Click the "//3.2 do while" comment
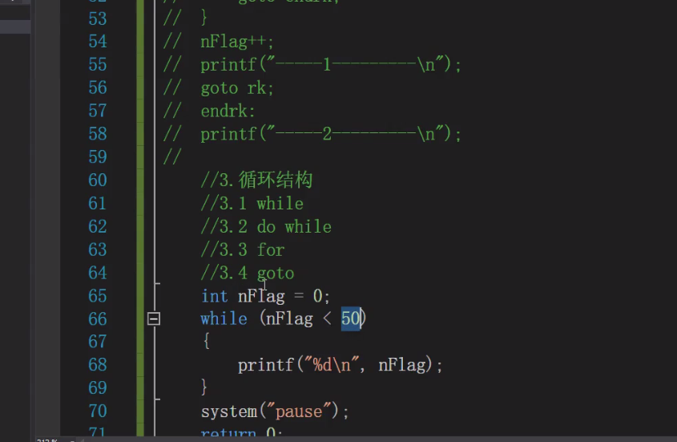The image size is (677, 442). click(266, 227)
